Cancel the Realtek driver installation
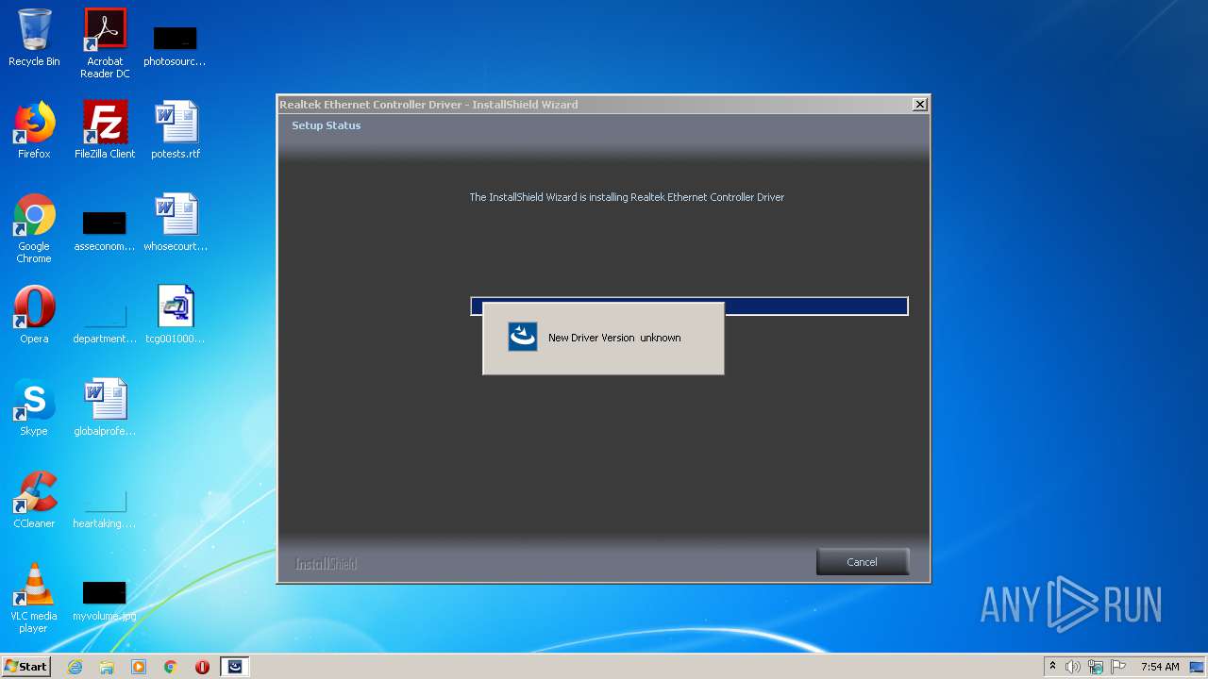This screenshot has height=679, width=1208. click(862, 562)
